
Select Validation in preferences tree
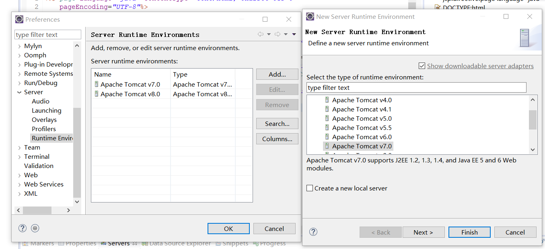(x=39, y=166)
